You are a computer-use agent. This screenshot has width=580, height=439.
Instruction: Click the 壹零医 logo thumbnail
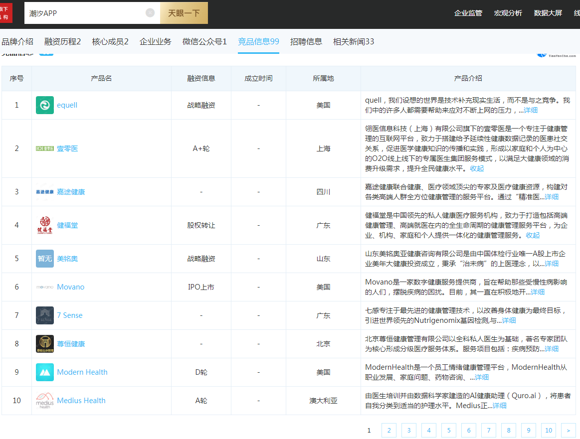[x=45, y=148]
